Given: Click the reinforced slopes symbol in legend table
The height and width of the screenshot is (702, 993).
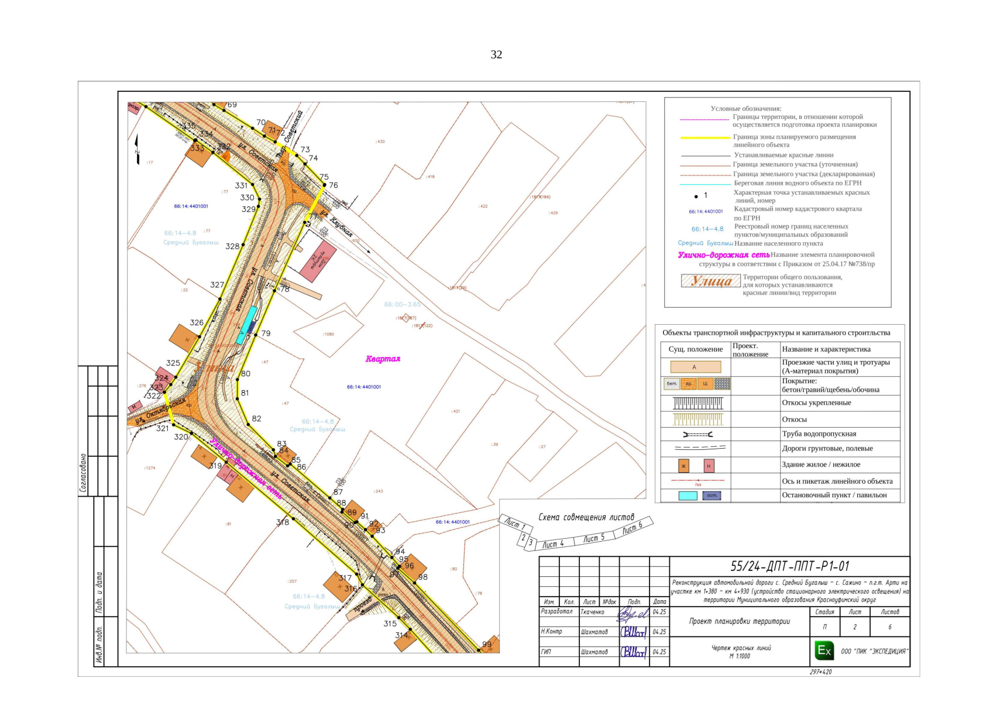Looking at the screenshot, I should [x=697, y=403].
